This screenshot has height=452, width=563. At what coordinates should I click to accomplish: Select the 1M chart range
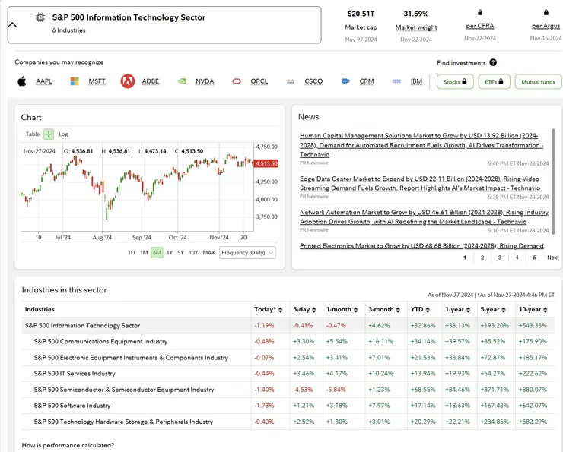click(144, 253)
